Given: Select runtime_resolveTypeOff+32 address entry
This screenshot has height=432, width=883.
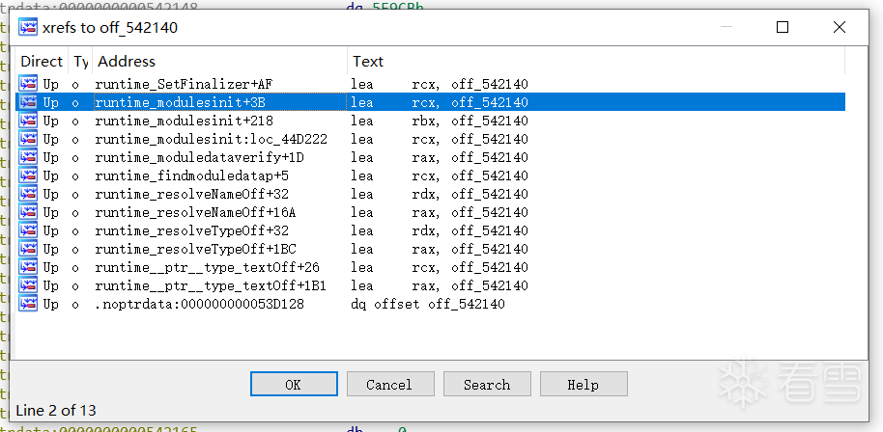Looking at the screenshot, I should [x=191, y=230].
